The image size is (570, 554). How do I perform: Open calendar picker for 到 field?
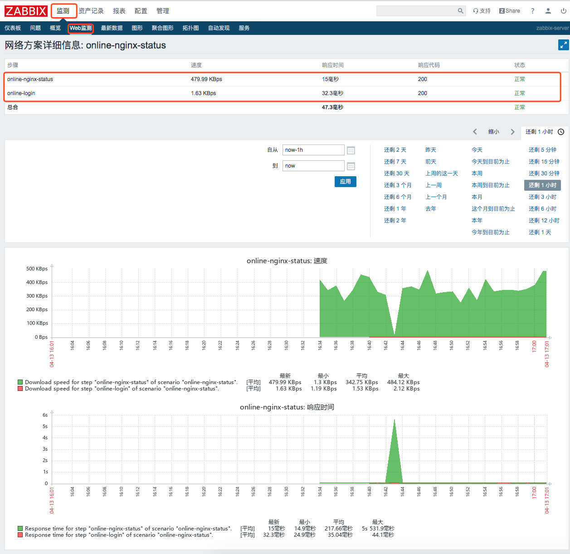click(x=351, y=166)
